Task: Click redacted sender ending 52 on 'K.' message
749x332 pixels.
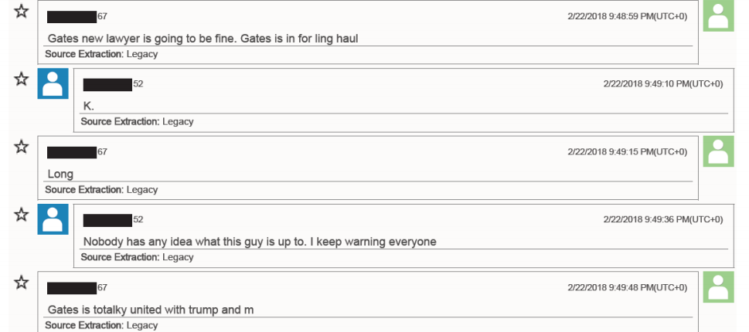Action: coord(113,84)
